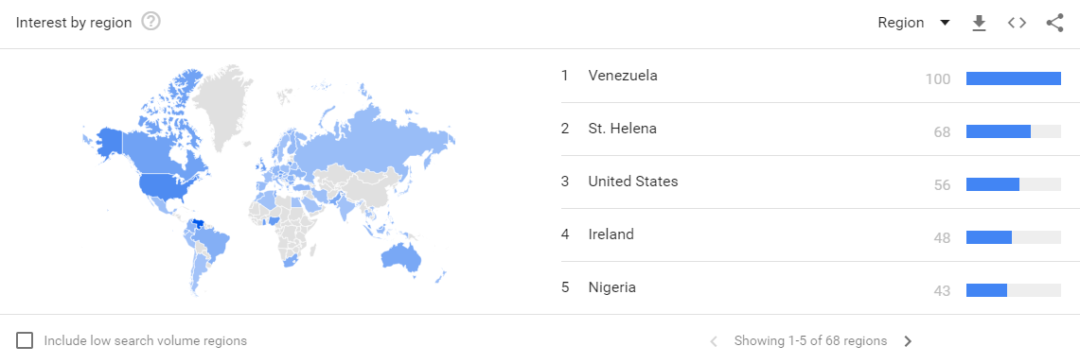Click Nigeria in the ranked list
This screenshot has height=364, width=1080.
point(611,287)
